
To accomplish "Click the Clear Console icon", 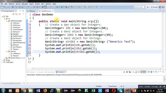I will tap(133, 72).
